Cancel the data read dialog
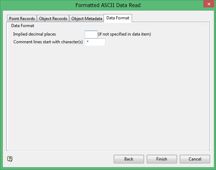 195,159
